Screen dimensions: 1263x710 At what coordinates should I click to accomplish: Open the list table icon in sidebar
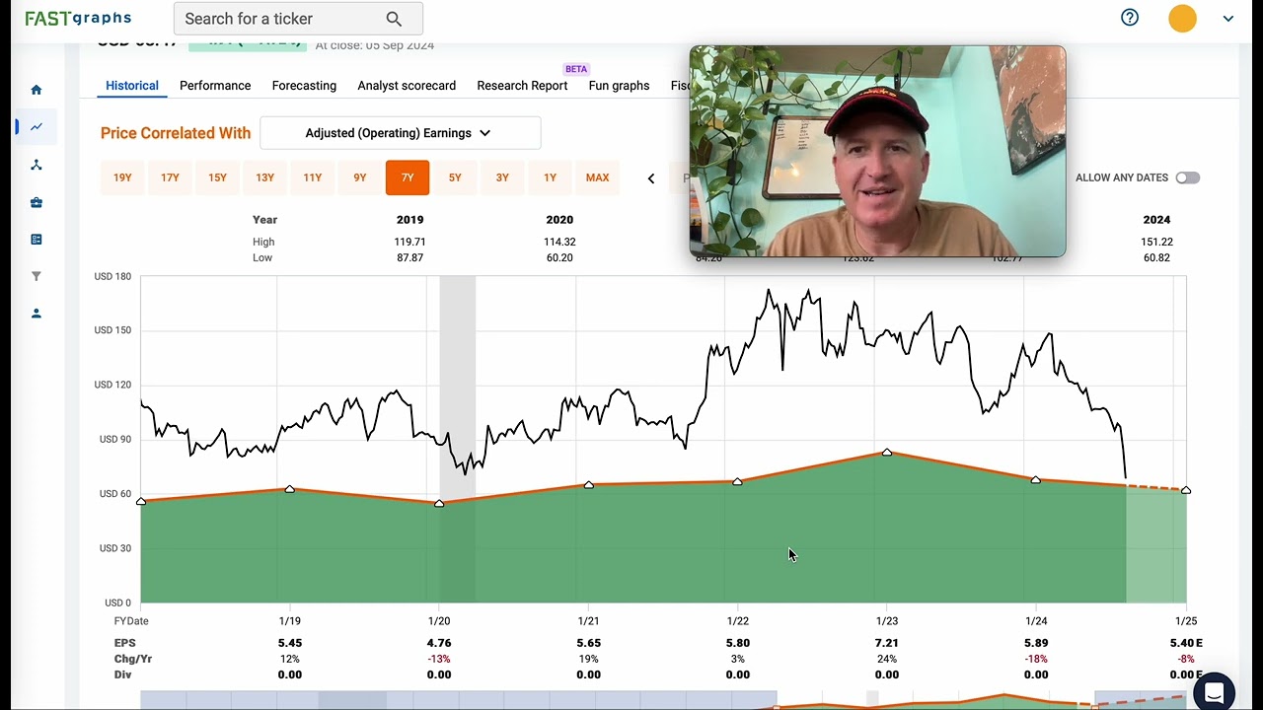point(37,240)
